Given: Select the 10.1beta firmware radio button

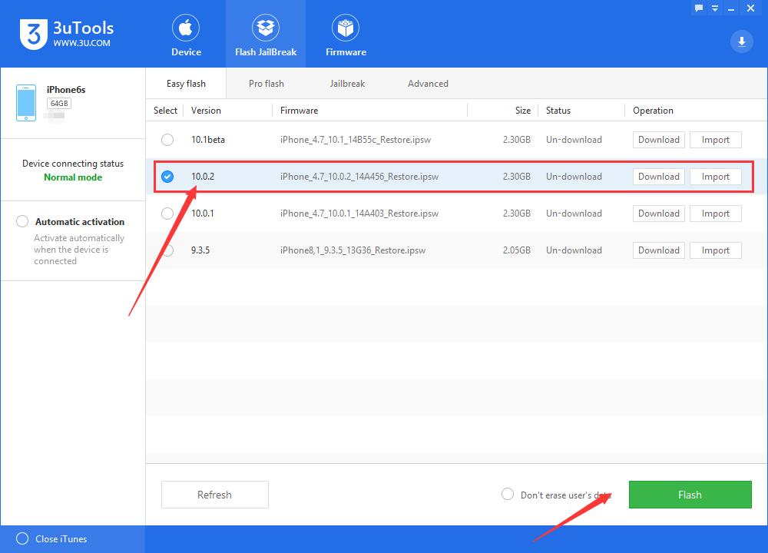Looking at the screenshot, I should point(167,140).
